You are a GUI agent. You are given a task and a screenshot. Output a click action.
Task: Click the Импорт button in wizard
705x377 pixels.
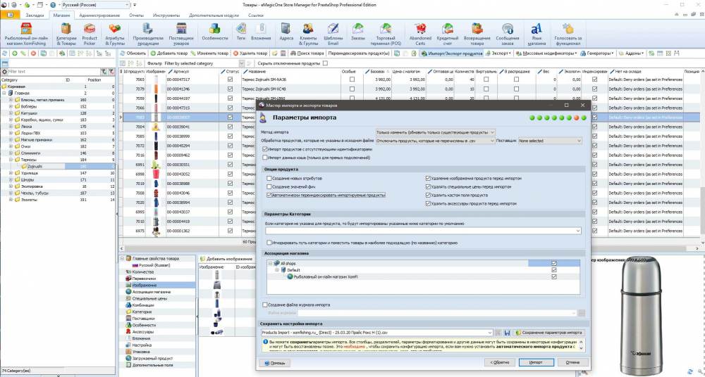point(537,362)
